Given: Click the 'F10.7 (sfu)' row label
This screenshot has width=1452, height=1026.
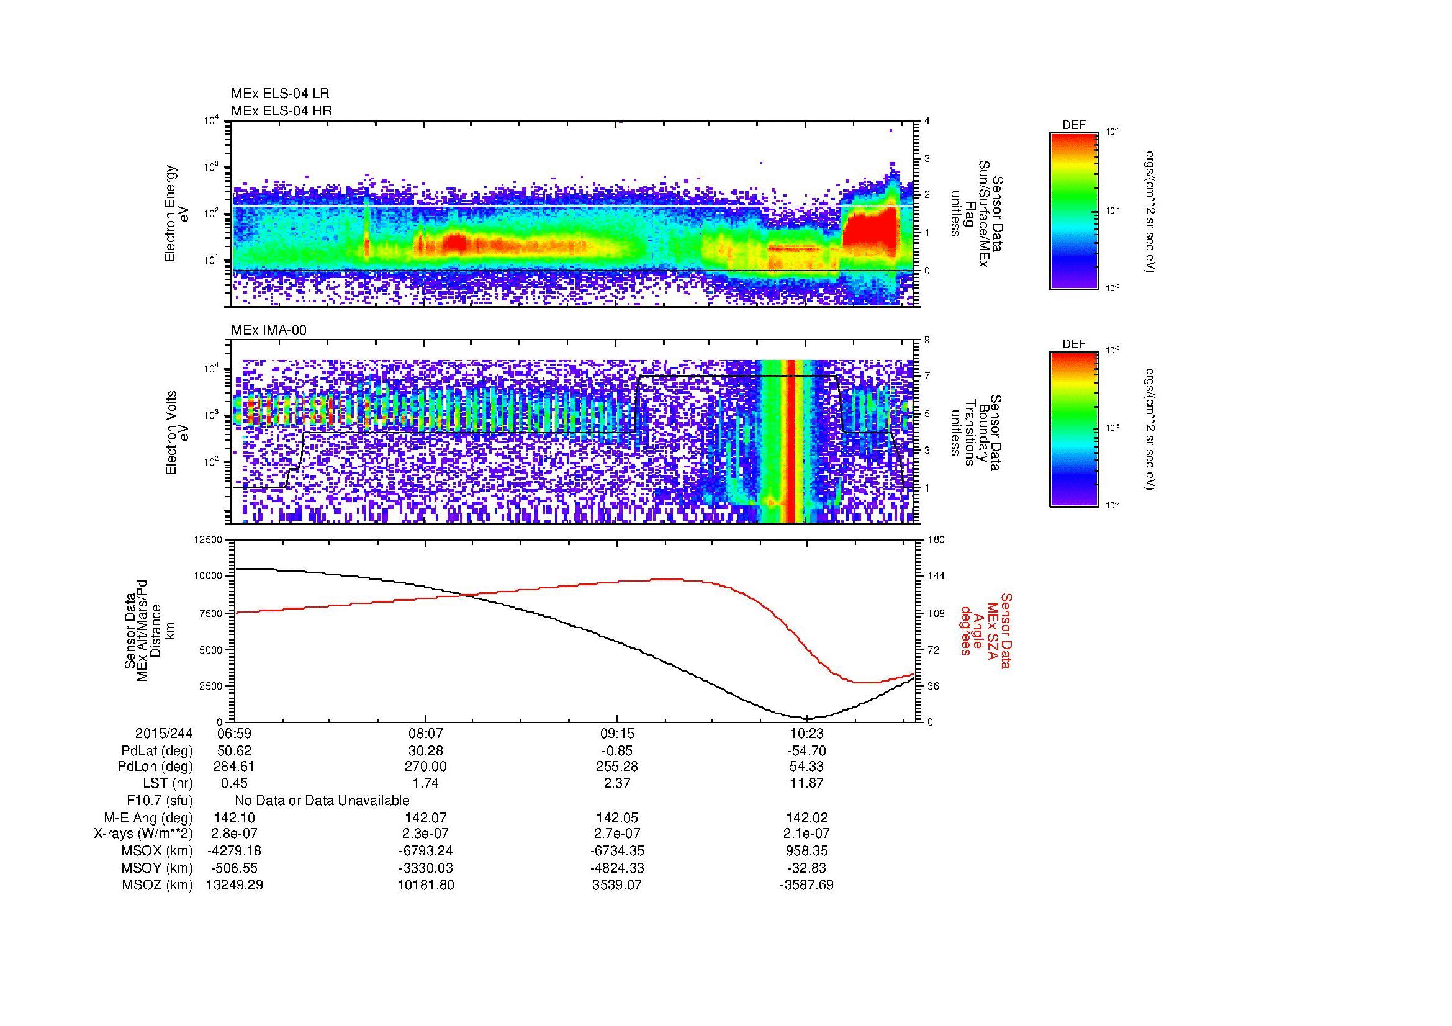Looking at the screenshot, I should coord(160,801).
